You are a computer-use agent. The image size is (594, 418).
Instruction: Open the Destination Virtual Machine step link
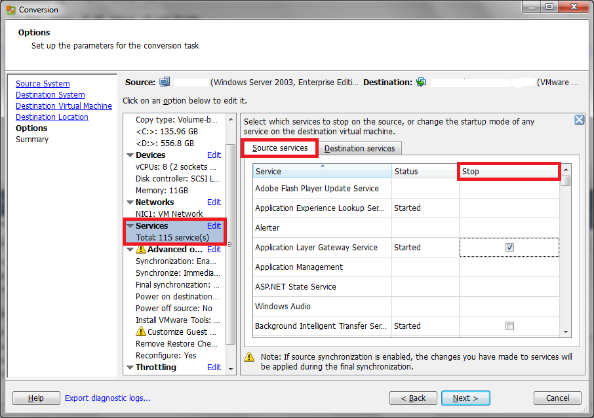64,106
